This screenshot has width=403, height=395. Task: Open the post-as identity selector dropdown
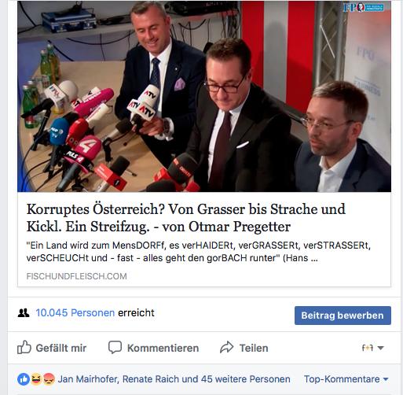click(372, 348)
